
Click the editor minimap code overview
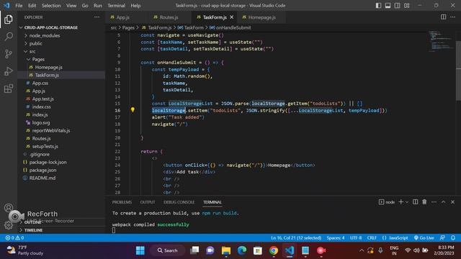pos(441,41)
